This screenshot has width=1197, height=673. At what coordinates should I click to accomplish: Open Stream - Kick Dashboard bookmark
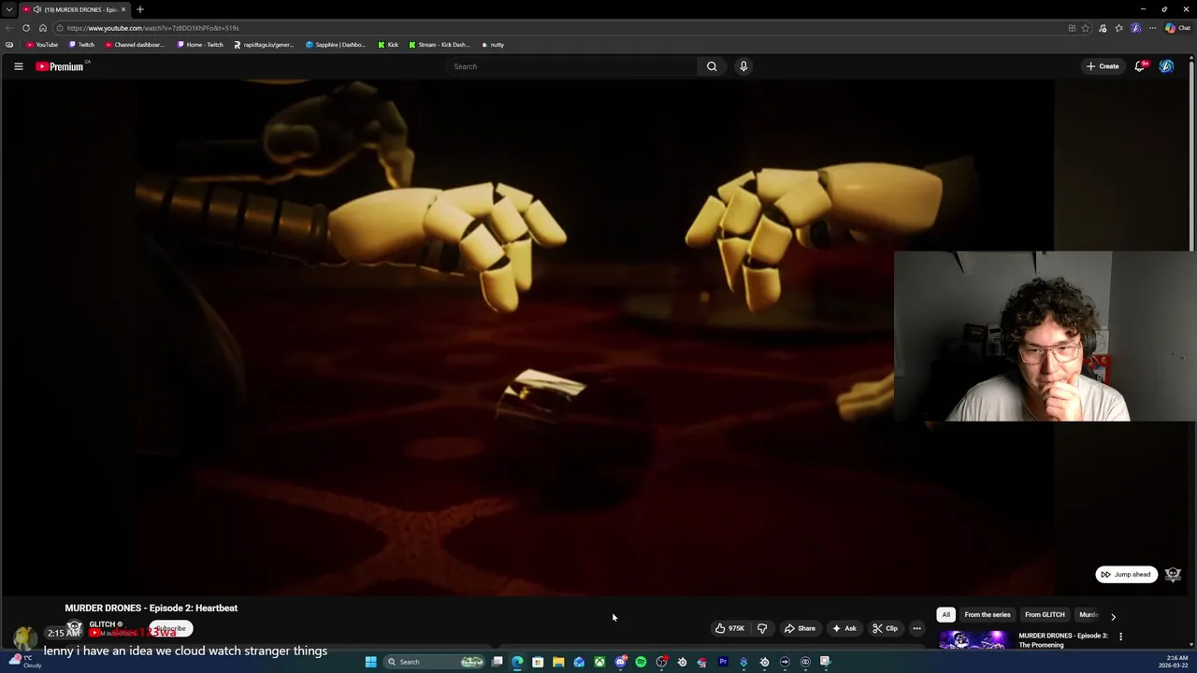pos(440,45)
